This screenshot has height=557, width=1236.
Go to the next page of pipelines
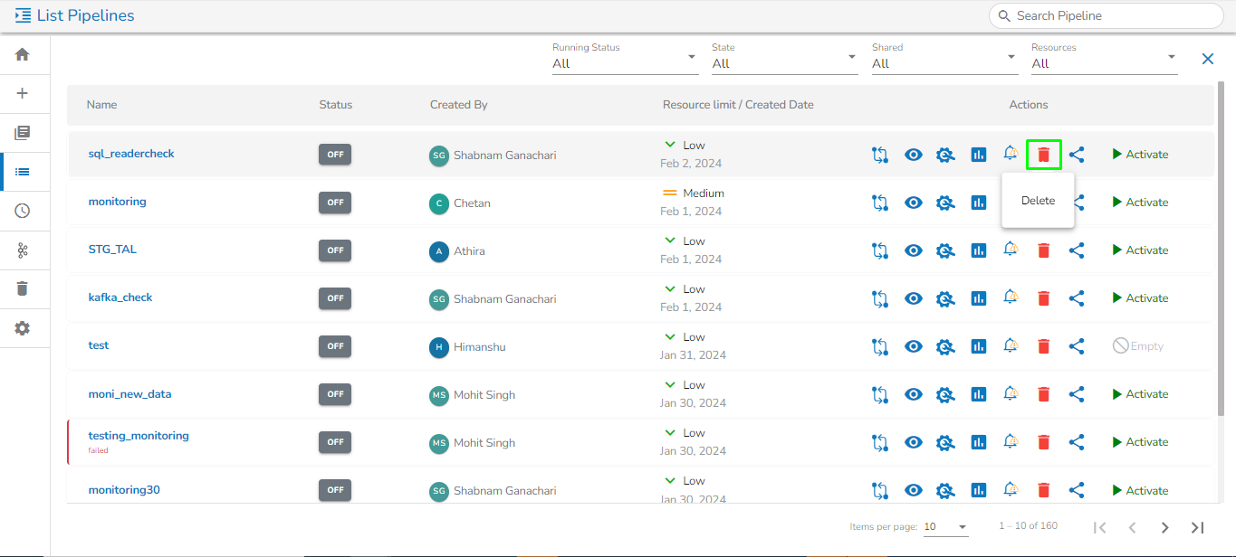(1164, 527)
